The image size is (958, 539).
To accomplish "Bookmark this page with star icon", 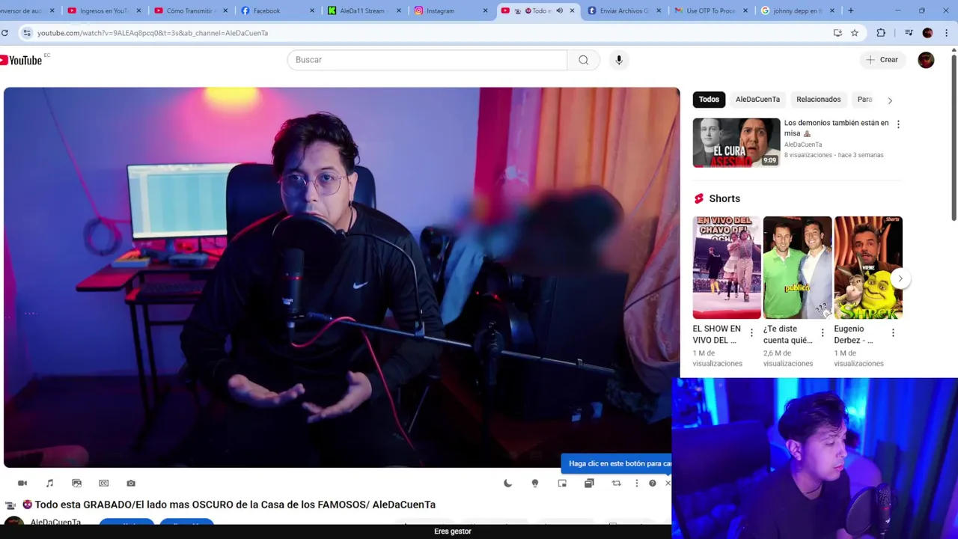I will coord(854,33).
